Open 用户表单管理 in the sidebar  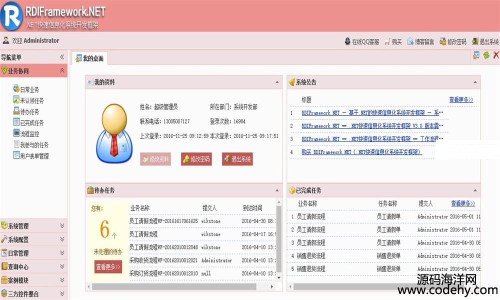pyautogui.click(x=31, y=156)
